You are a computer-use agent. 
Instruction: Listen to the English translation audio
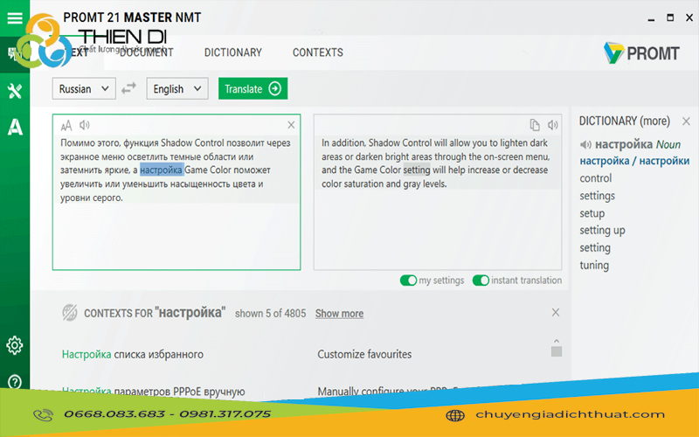(x=552, y=125)
